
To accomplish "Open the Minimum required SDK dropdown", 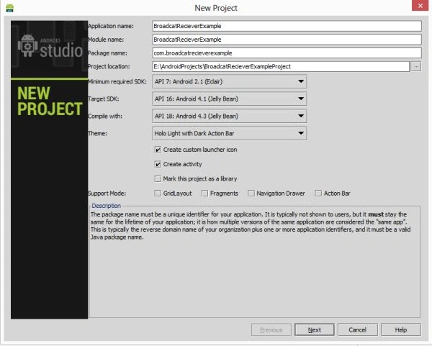I will click(230, 82).
